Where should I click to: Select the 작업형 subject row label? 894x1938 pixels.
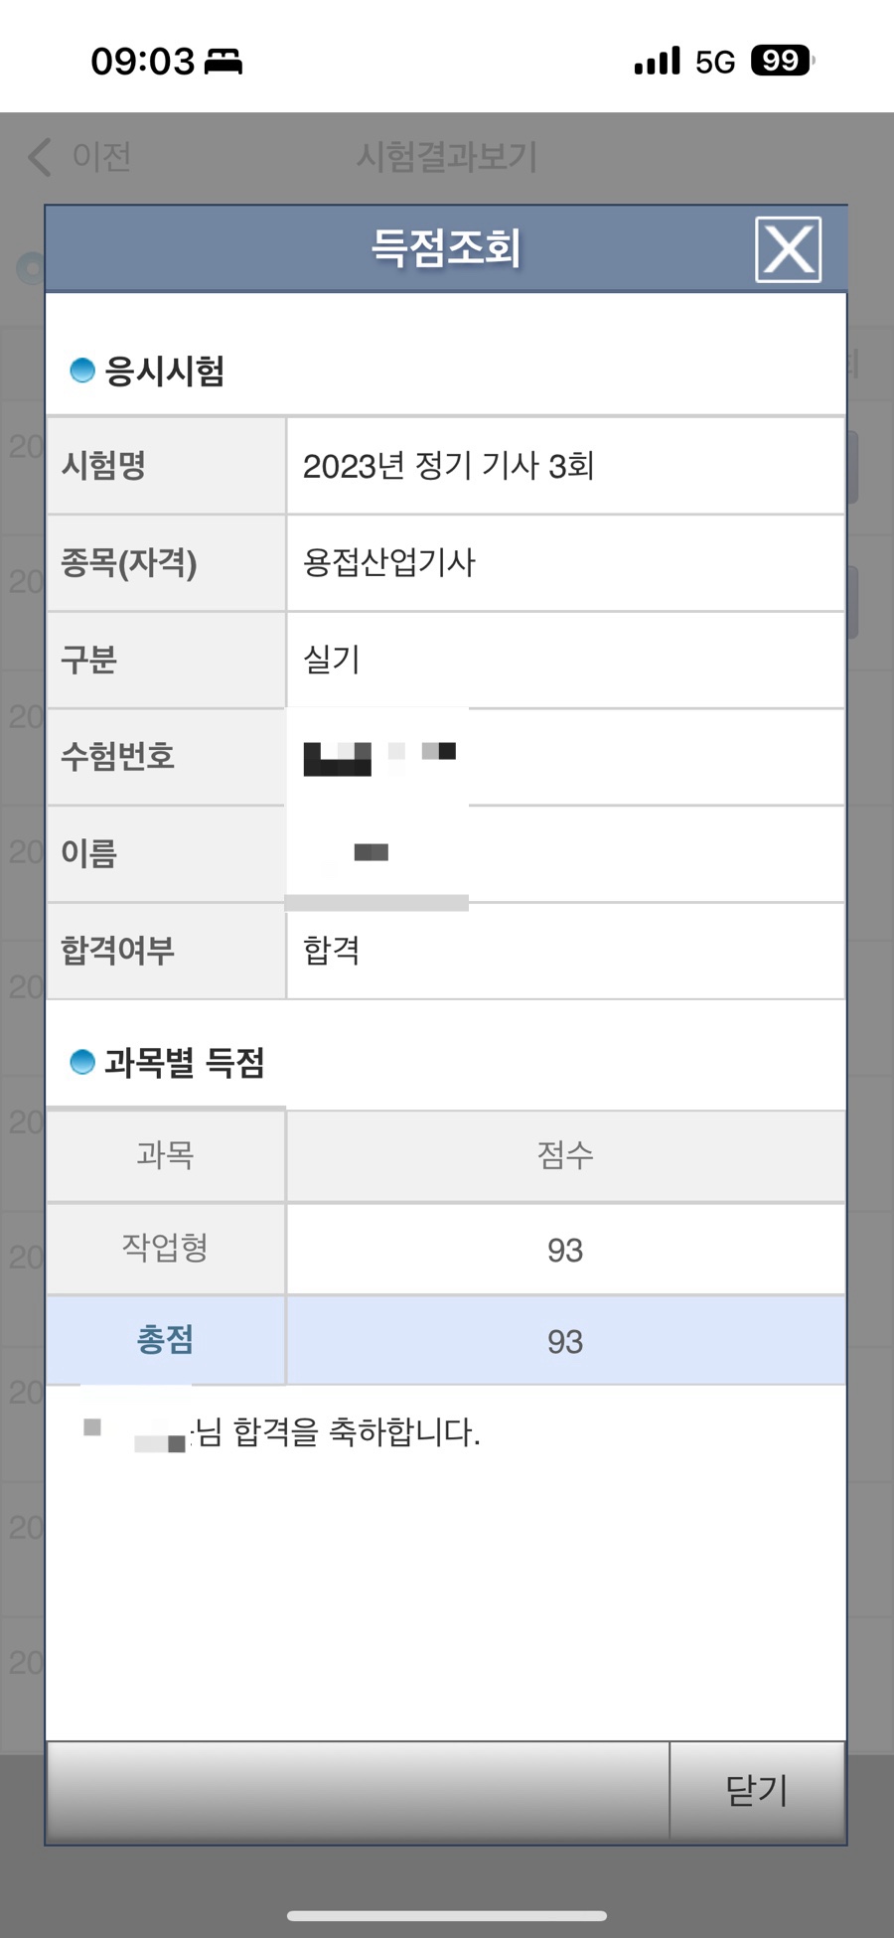165,1247
